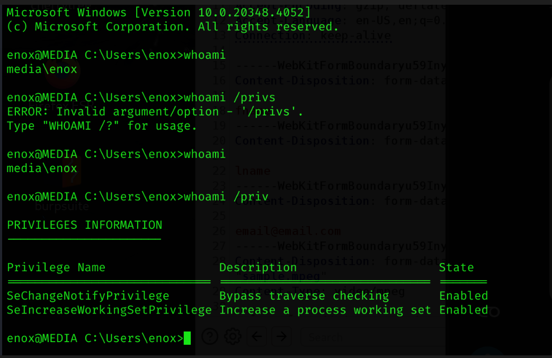552x358 pixels.
Task: Click 'Increase a process working set' description
Action: pos(325,310)
